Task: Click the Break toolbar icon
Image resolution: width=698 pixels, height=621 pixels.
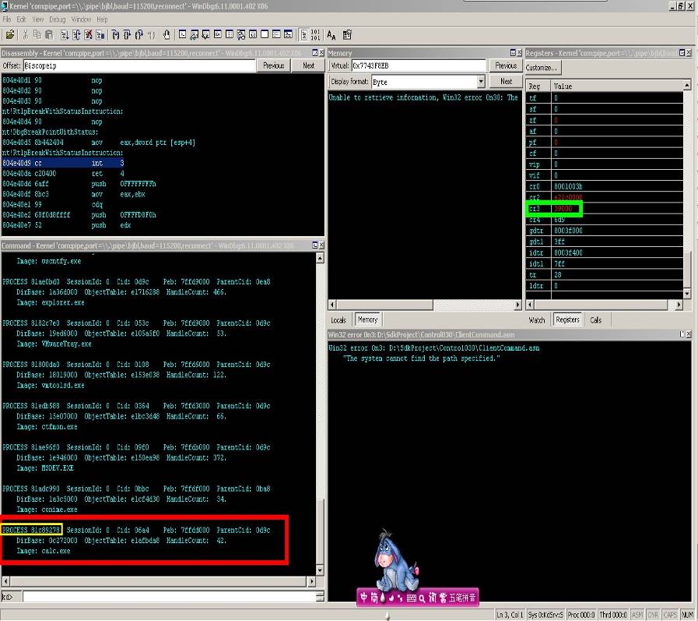Action: (x=100, y=35)
